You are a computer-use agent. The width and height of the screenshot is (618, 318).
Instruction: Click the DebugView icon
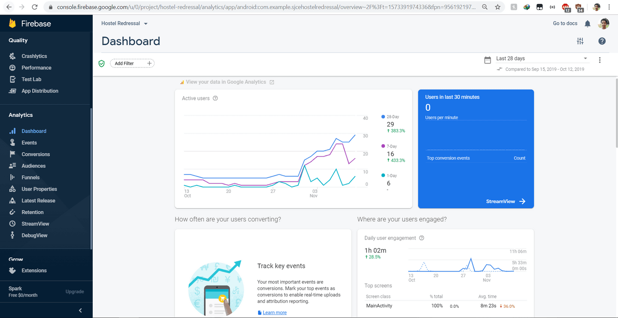point(13,236)
